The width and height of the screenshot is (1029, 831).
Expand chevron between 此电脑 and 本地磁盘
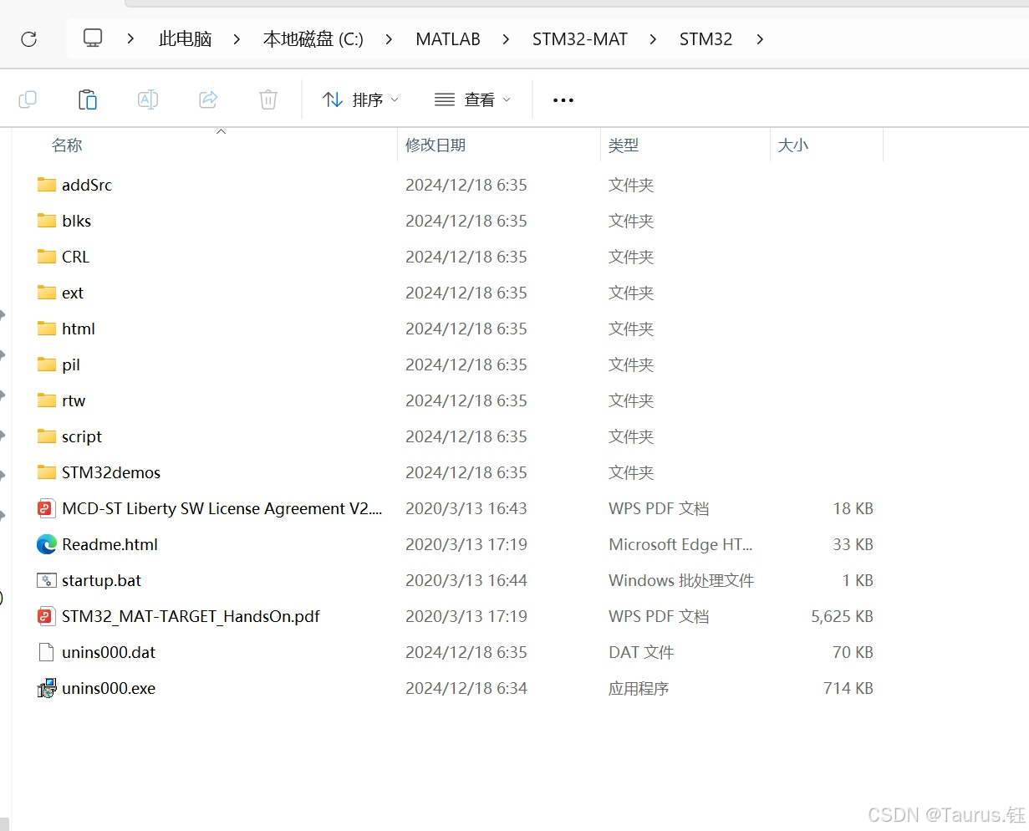tap(237, 39)
